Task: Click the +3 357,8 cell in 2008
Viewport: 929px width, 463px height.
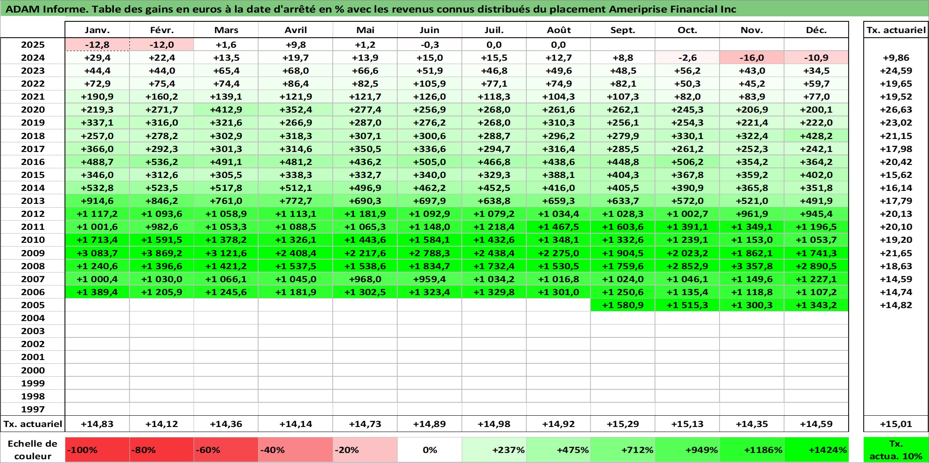Action: [752, 266]
